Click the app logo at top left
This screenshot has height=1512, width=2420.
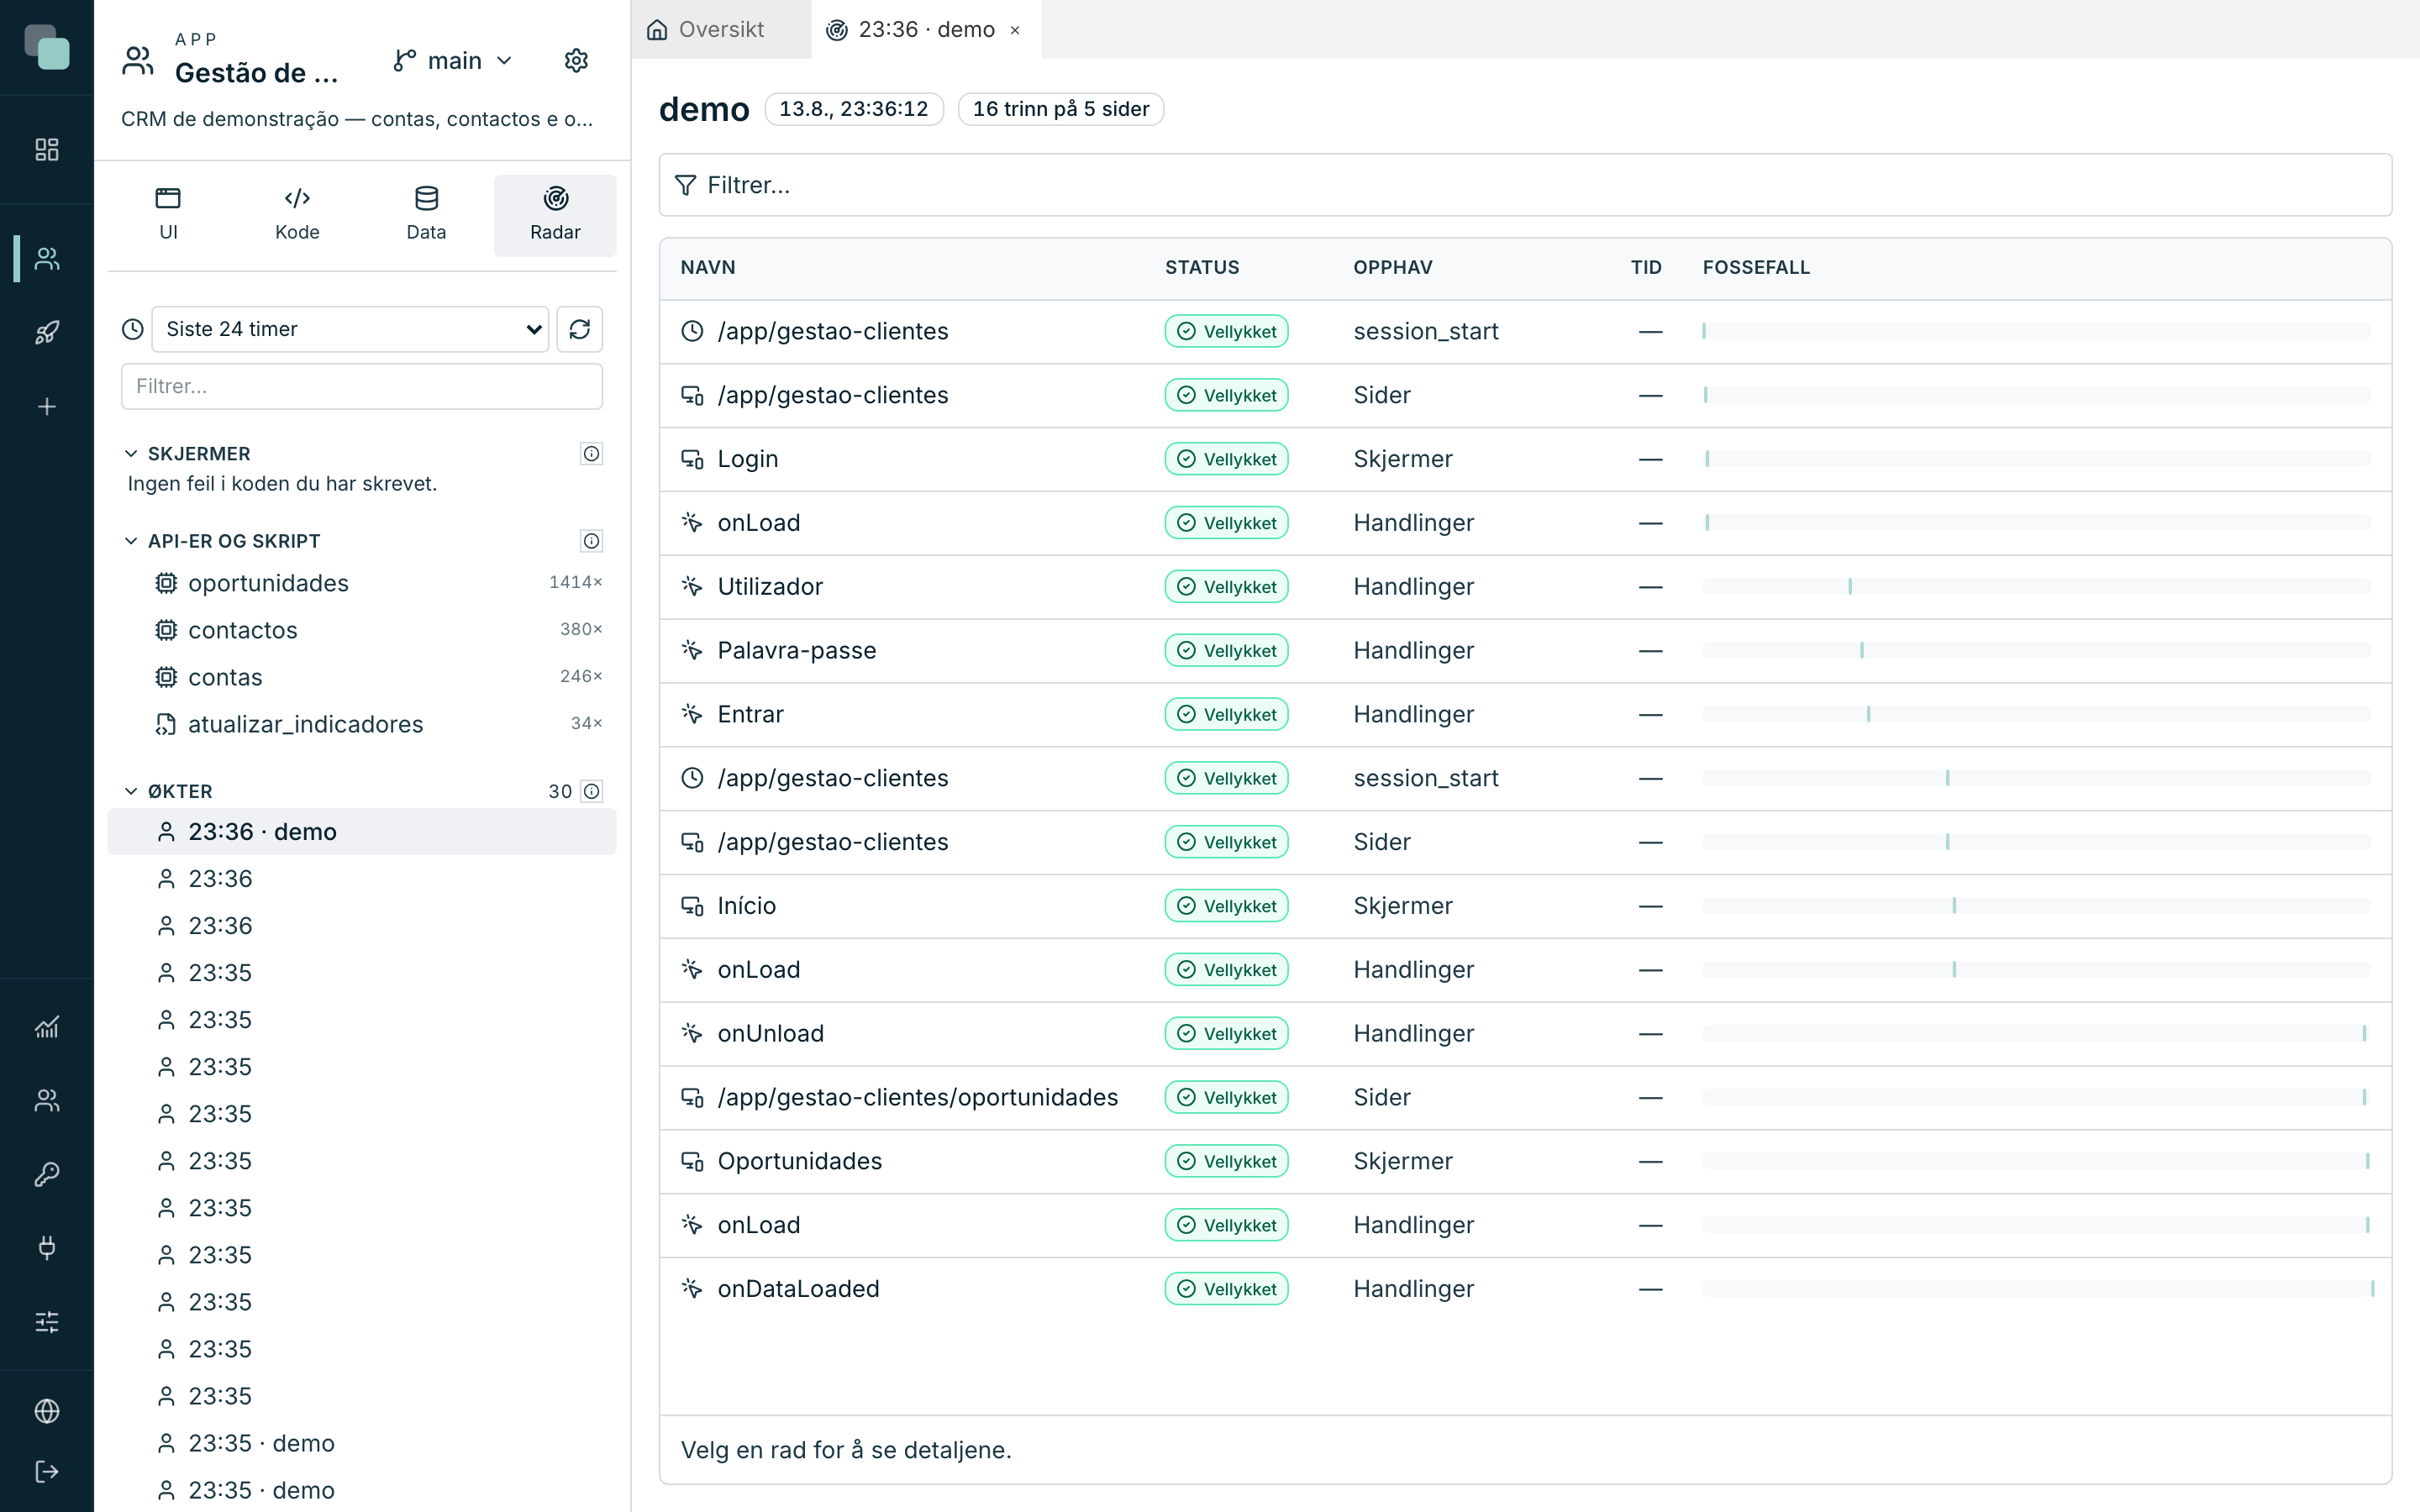coord(47,47)
